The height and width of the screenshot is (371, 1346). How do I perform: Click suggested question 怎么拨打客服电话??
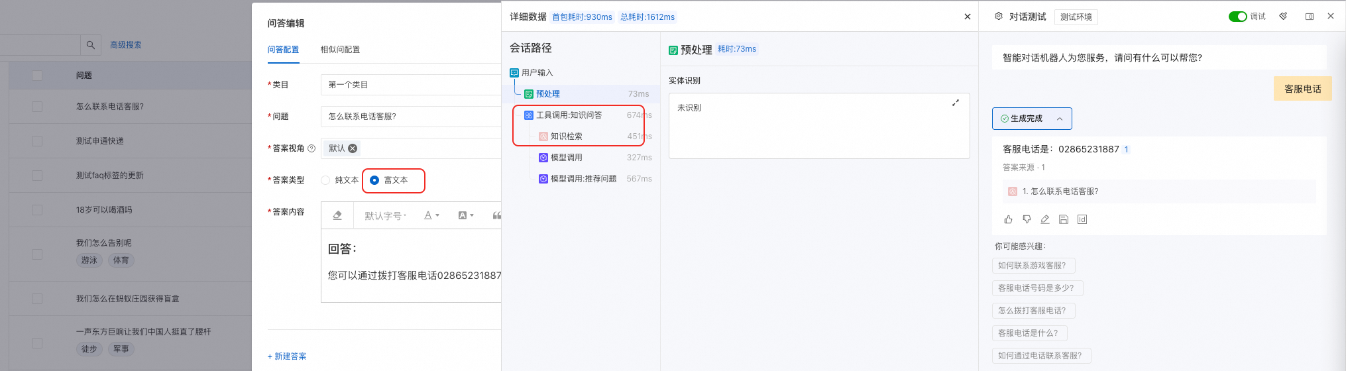[x=1033, y=311]
